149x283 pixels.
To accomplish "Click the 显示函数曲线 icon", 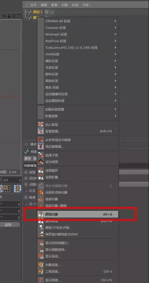I will click(41, 250).
